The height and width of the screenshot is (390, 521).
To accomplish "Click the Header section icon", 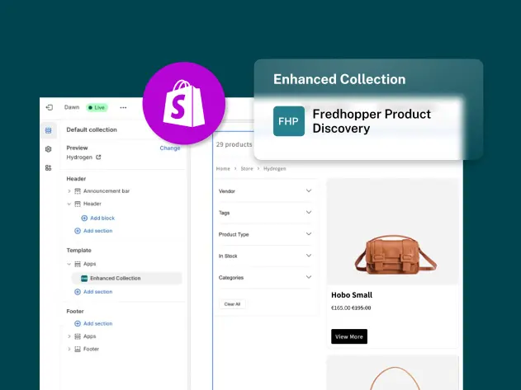I will (x=78, y=204).
